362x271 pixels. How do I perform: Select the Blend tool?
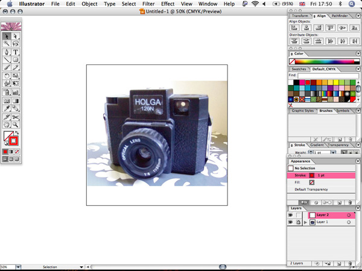click(16, 108)
